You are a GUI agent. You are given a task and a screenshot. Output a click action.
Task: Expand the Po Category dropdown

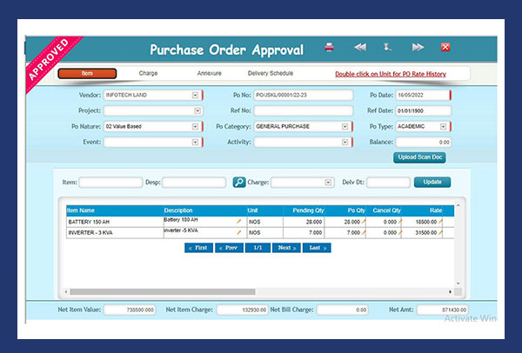[x=345, y=126]
